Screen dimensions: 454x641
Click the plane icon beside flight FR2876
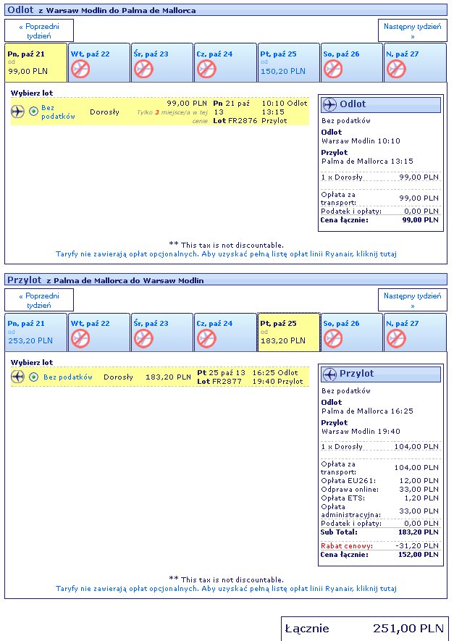(x=17, y=112)
